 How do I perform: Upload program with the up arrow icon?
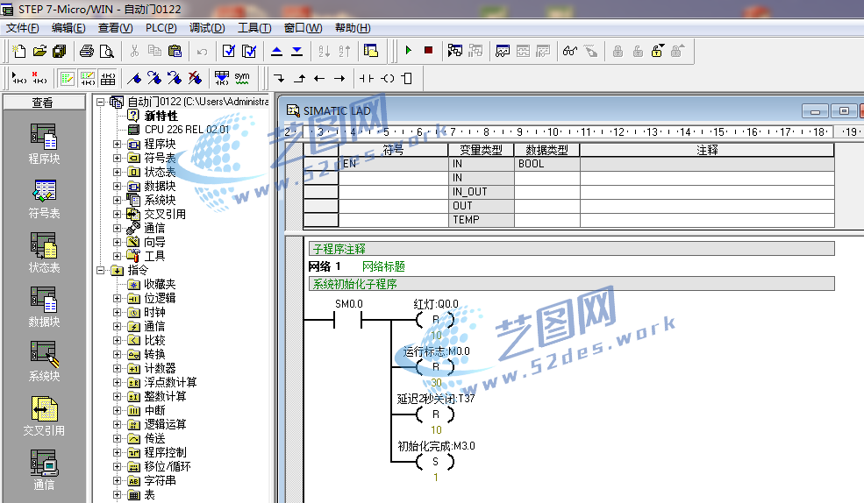276,51
